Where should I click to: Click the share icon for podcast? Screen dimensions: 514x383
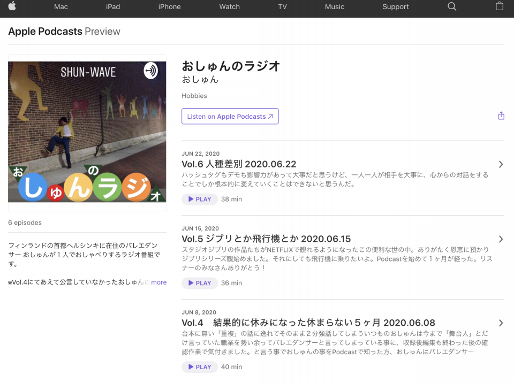point(501,116)
